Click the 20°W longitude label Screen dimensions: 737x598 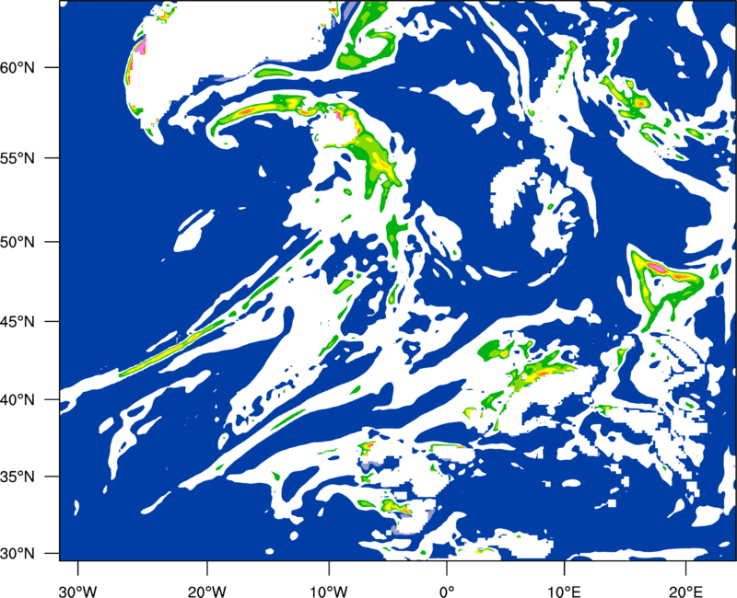(x=207, y=592)
